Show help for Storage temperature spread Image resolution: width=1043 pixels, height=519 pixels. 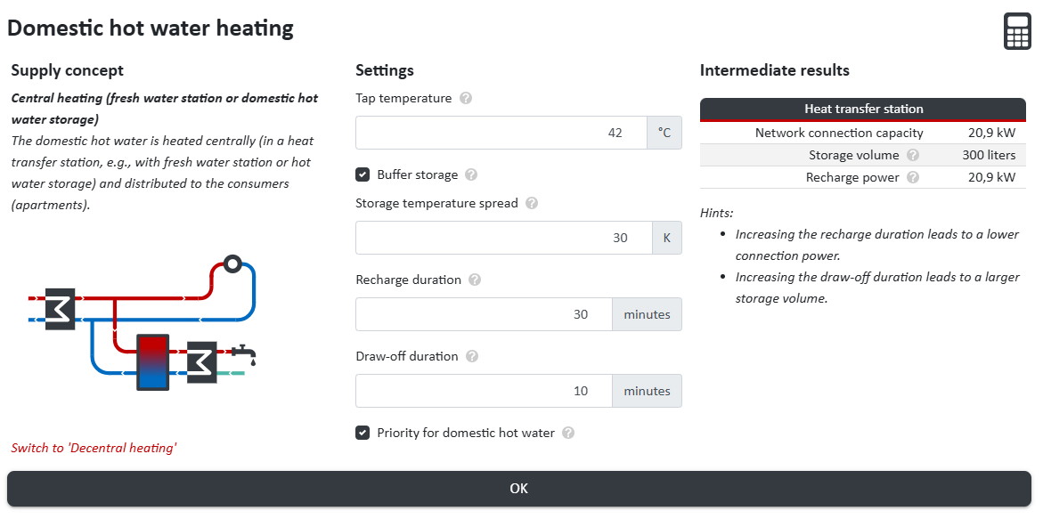(532, 204)
